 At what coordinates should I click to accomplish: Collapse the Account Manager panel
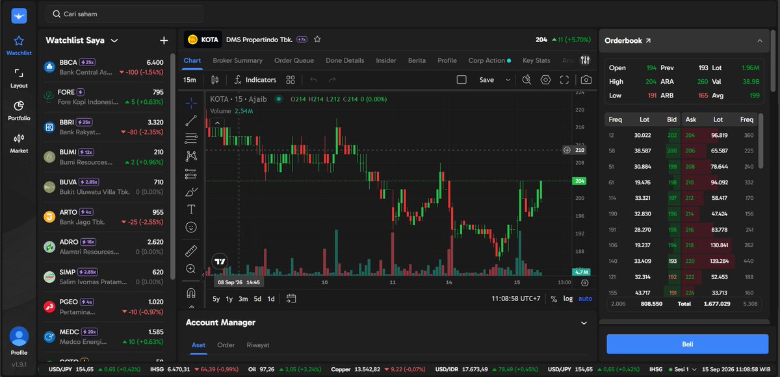(x=583, y=322)
